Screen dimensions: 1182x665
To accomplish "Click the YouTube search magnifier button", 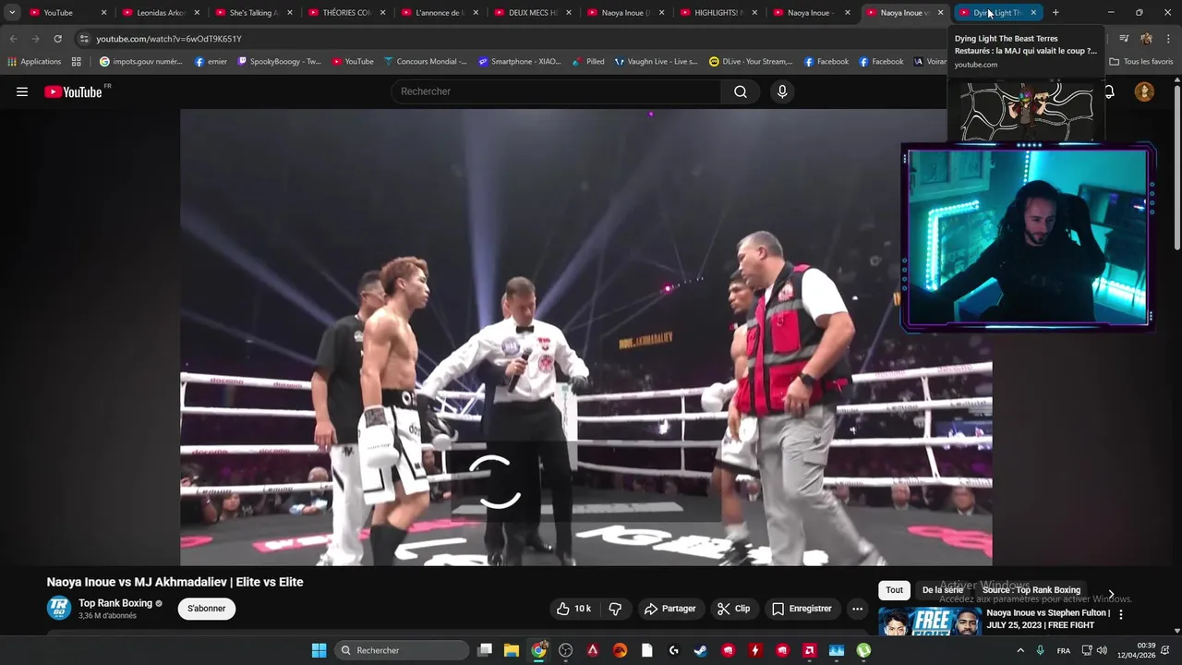I will (x=741, y=91).
